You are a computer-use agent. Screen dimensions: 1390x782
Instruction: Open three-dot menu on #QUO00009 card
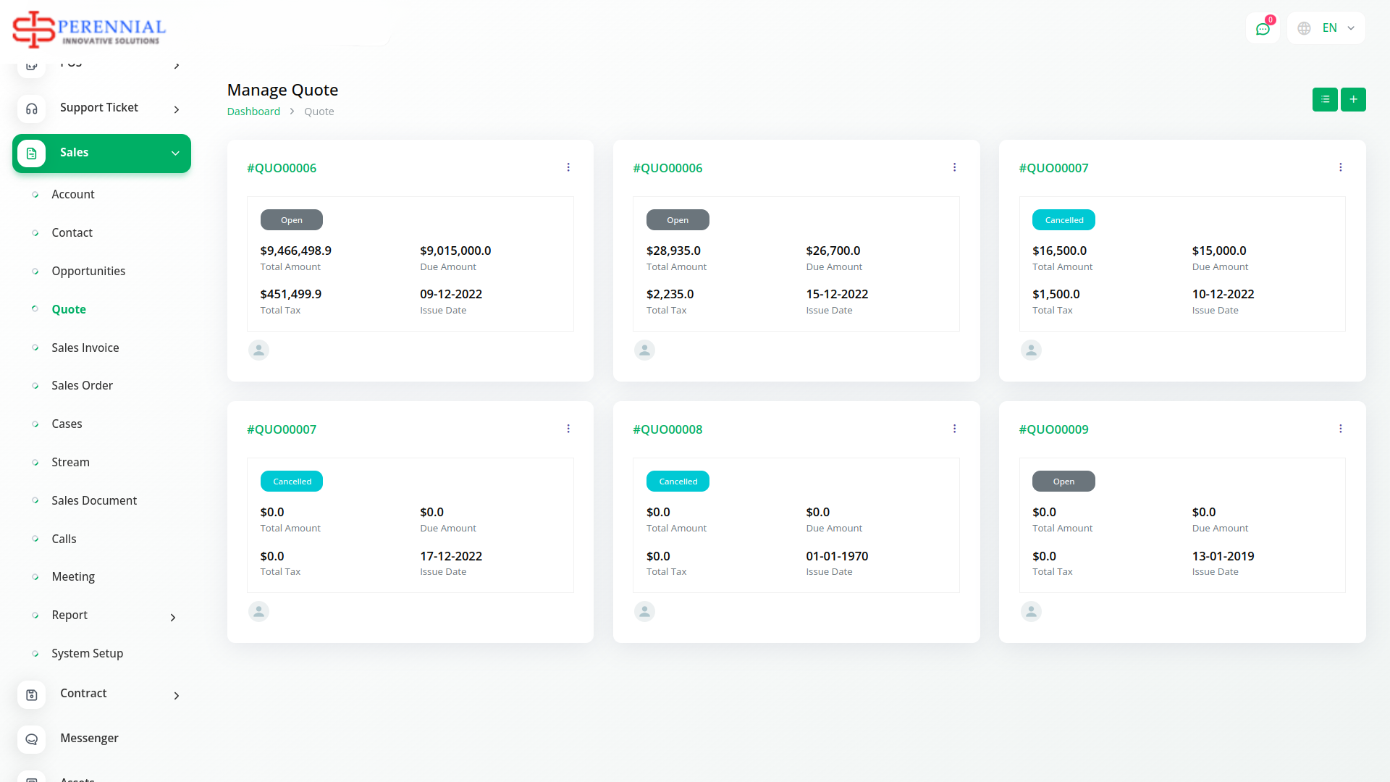(1340, 429)
